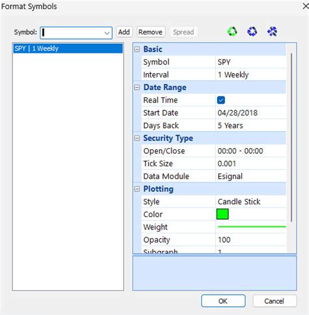Click the Interval value 1 Weekly
Image resolution: width=309 pixels, height=315 pixels.
(233, 75)
